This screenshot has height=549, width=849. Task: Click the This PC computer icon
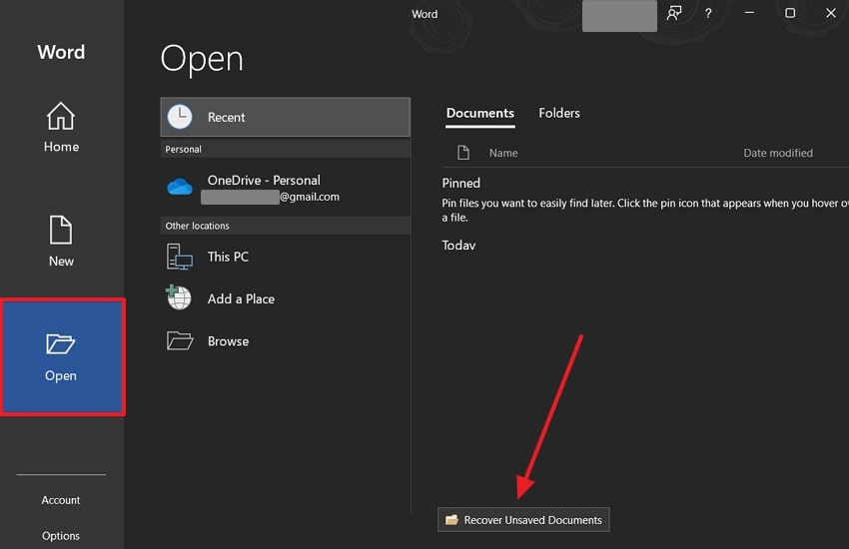point(179,257)
